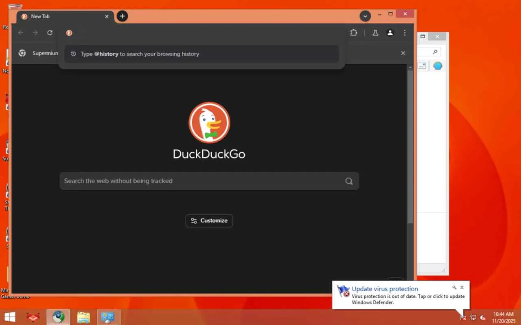
Task: Close the background window behind the browser
Action: click(437, 37)
